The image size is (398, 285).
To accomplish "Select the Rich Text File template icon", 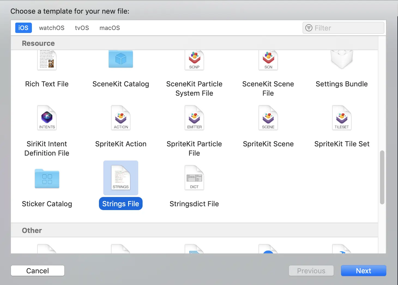I will coord(47,60).
